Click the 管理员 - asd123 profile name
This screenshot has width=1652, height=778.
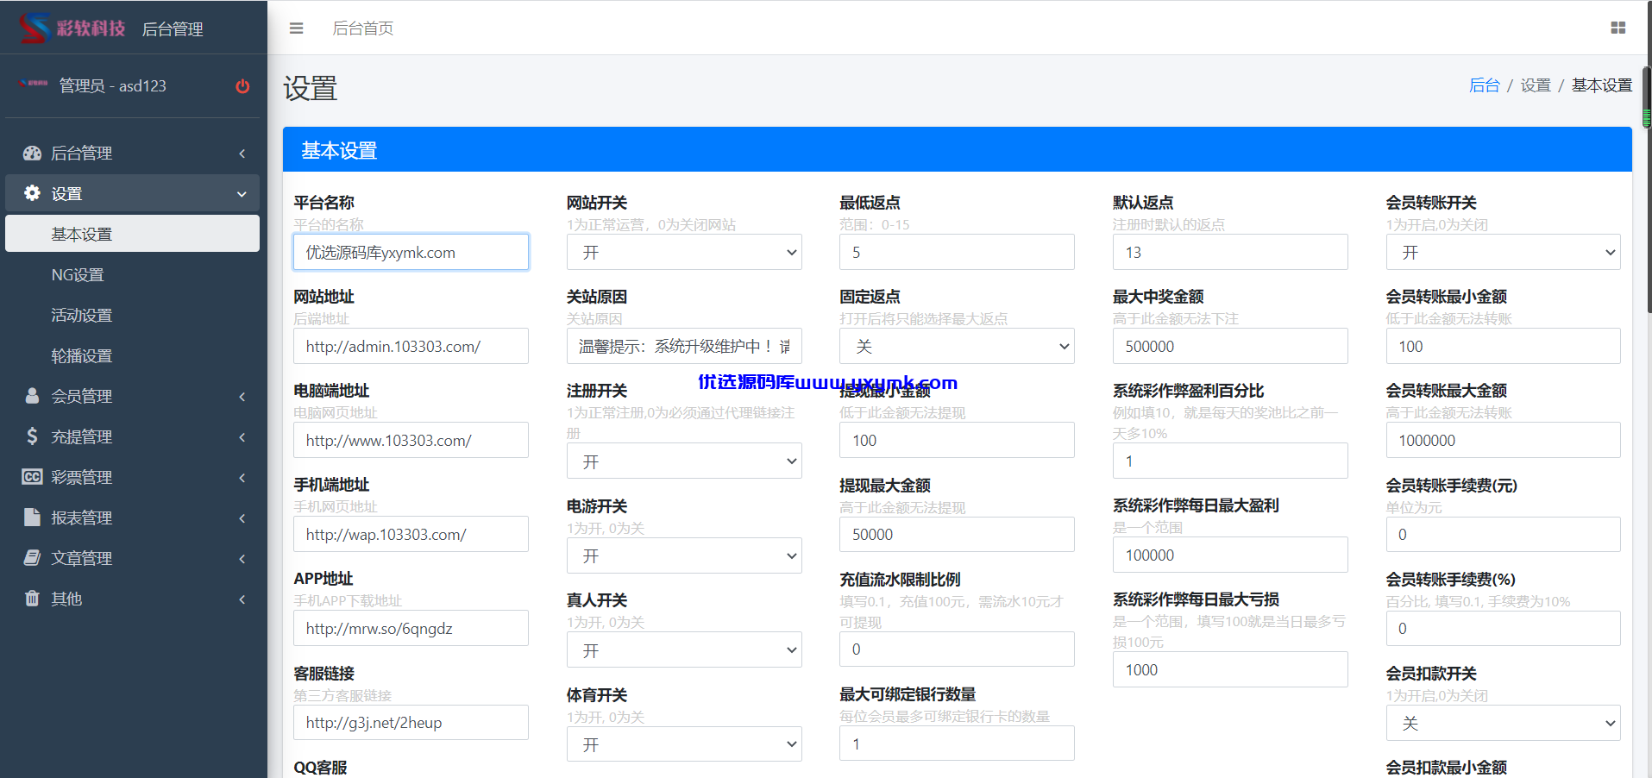click(x=112, y=85)
